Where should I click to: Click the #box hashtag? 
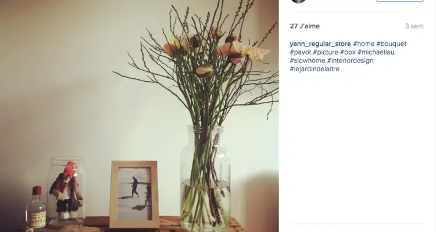[348, 52]
